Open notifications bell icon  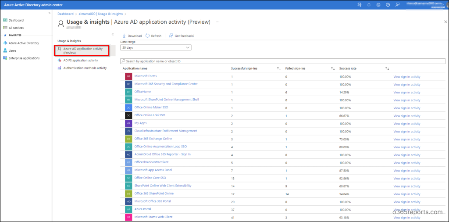pyautogui.click(x=369, y=5)
